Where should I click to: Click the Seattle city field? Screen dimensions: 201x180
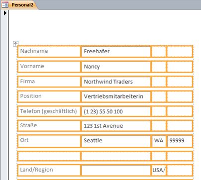tap(116, 141)
